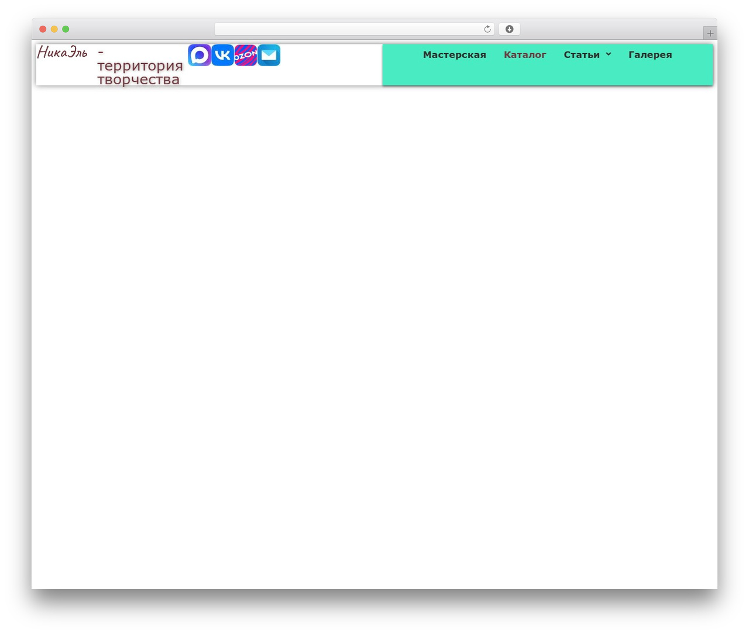Click the browser address bar
The height and width of the screenshot is (634, 749).
click(x=355, y=29)
